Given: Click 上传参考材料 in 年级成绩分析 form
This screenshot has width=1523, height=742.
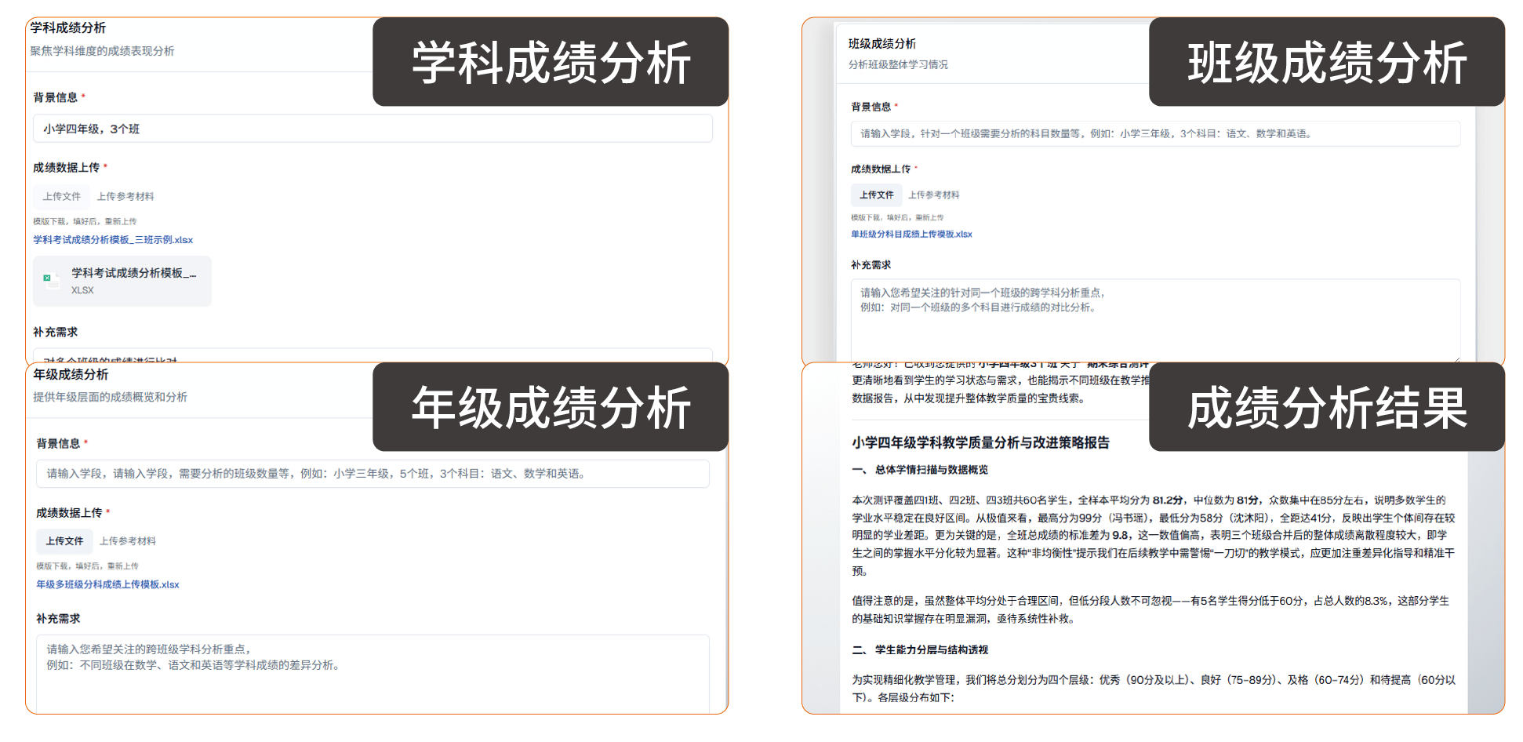Looking at the screenshot, I should pyautogui.click(x=128, y=541).
